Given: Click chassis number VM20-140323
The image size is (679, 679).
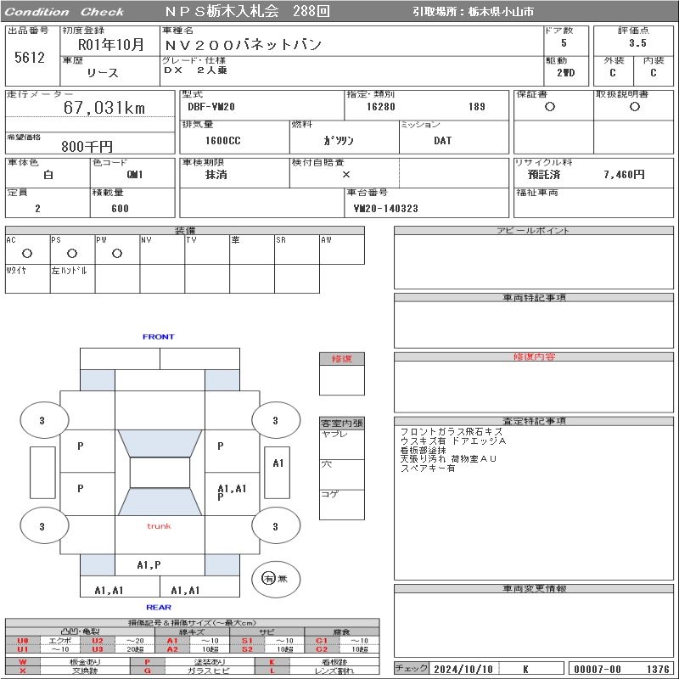Looking at the screenshot, I should tap(386, 208).
